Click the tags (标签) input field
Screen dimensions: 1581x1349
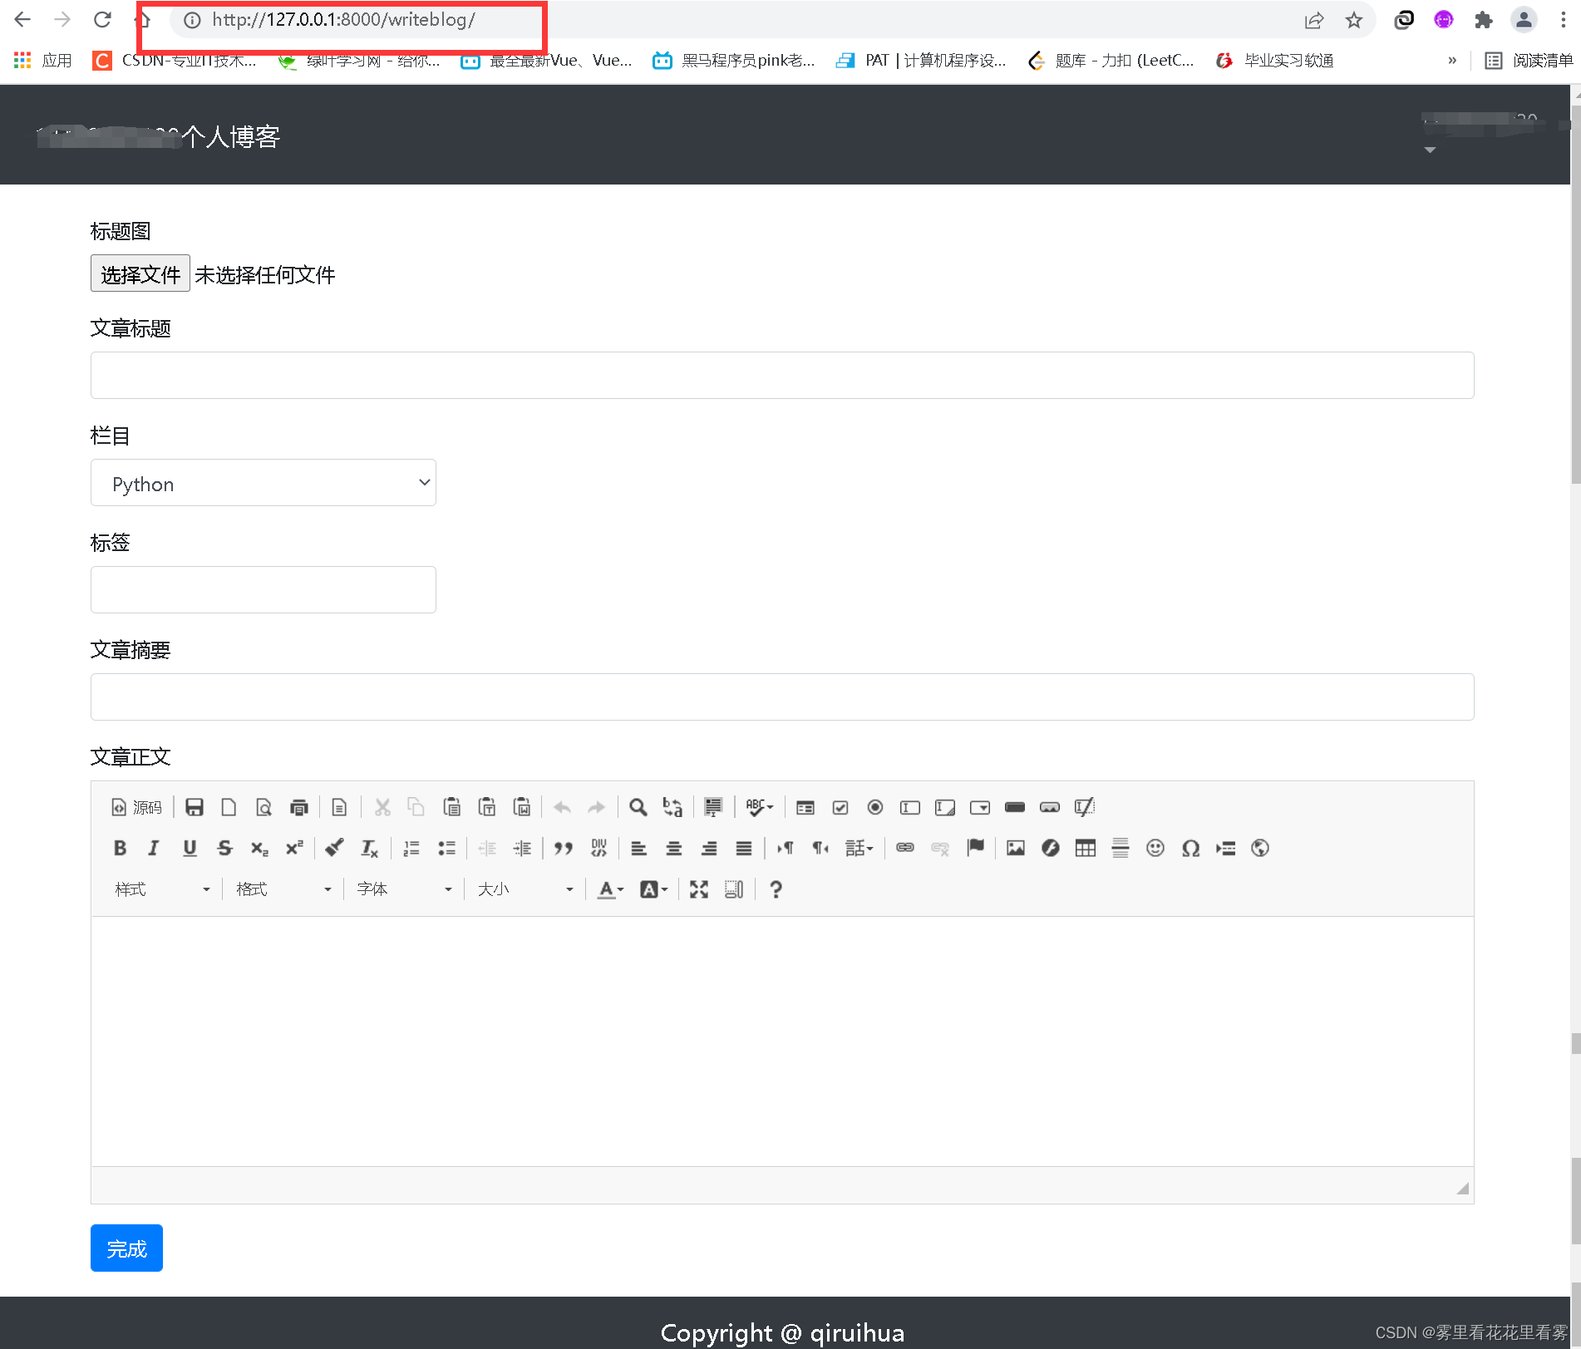click(263, 590)
